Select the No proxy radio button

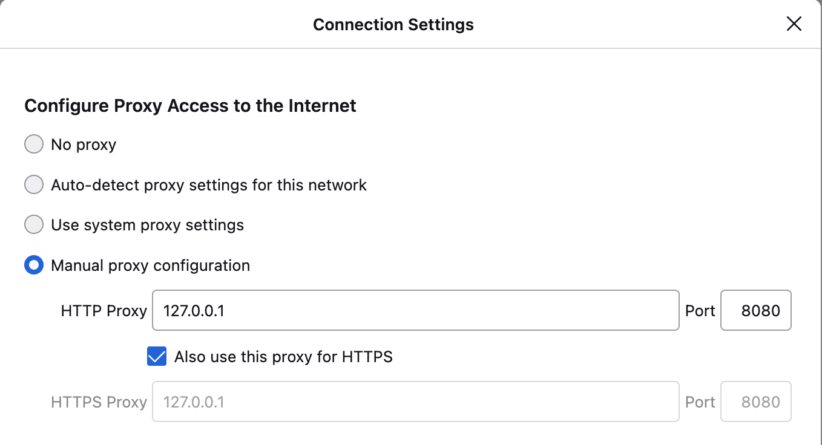coord(34,145)
